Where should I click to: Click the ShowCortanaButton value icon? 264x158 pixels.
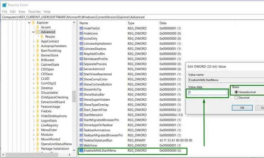coord(81,84)
